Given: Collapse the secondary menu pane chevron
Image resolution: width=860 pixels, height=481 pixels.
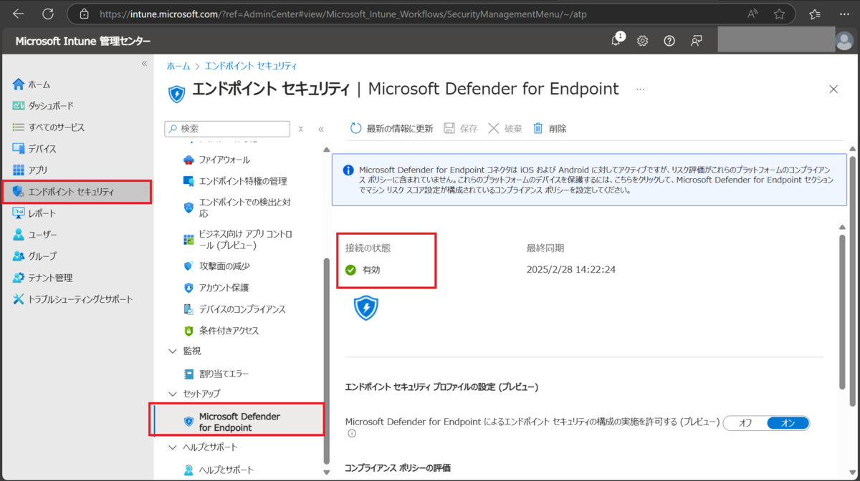Looking at the screenshot, I should point(321,129).
